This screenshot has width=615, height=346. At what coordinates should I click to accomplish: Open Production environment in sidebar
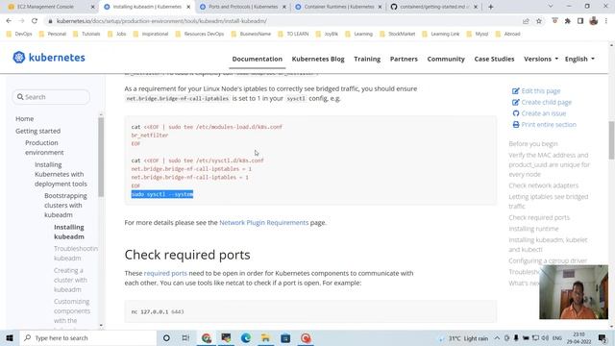(x=44, y=147)
